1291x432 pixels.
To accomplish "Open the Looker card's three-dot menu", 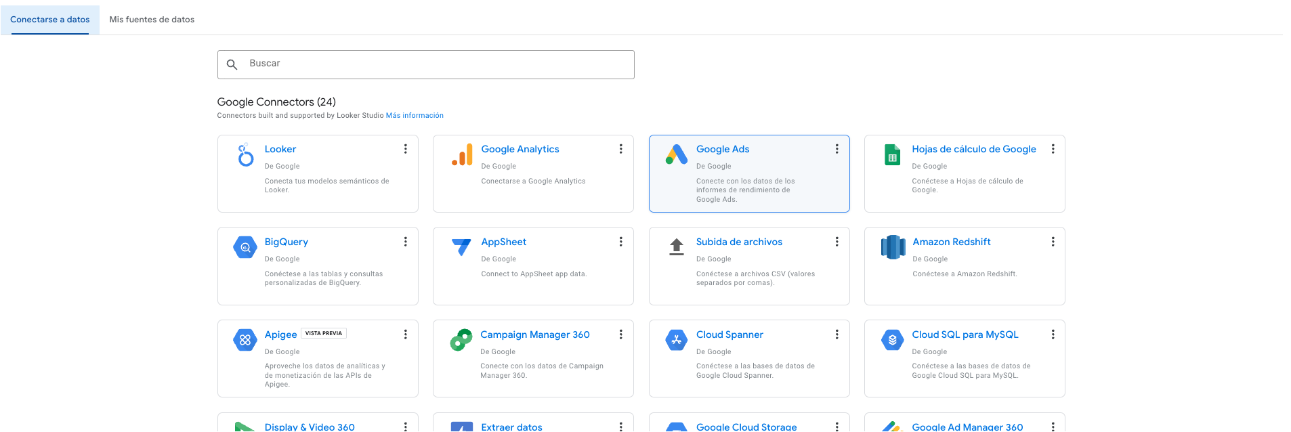I will coord(405,149).
